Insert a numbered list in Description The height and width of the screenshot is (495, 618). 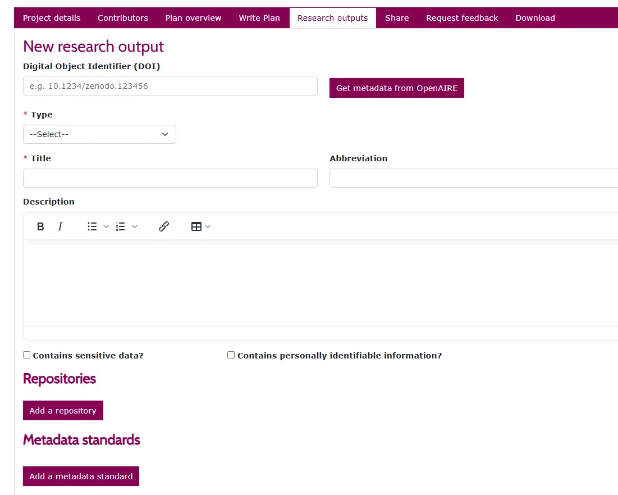pos(121,226)
